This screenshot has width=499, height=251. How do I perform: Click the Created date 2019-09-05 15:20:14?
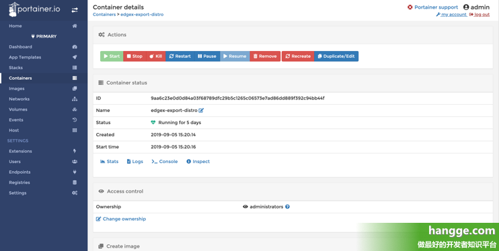173,135
